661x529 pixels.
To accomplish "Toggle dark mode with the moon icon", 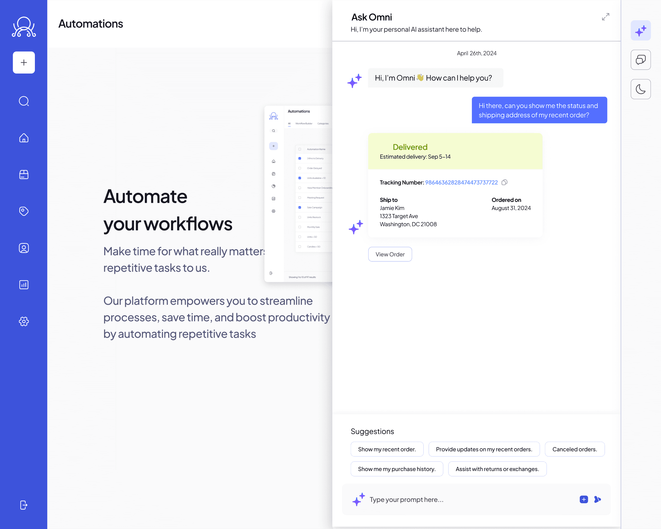I will 640,89.
